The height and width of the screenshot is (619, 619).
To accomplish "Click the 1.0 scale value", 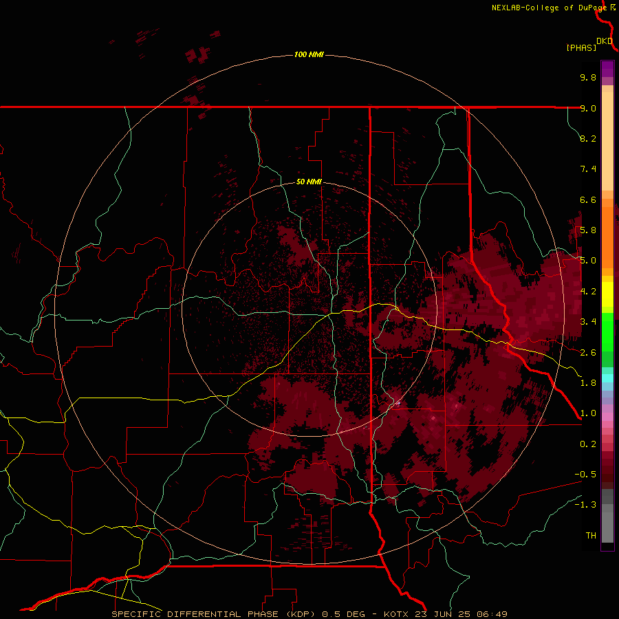I will pos(588,413).
